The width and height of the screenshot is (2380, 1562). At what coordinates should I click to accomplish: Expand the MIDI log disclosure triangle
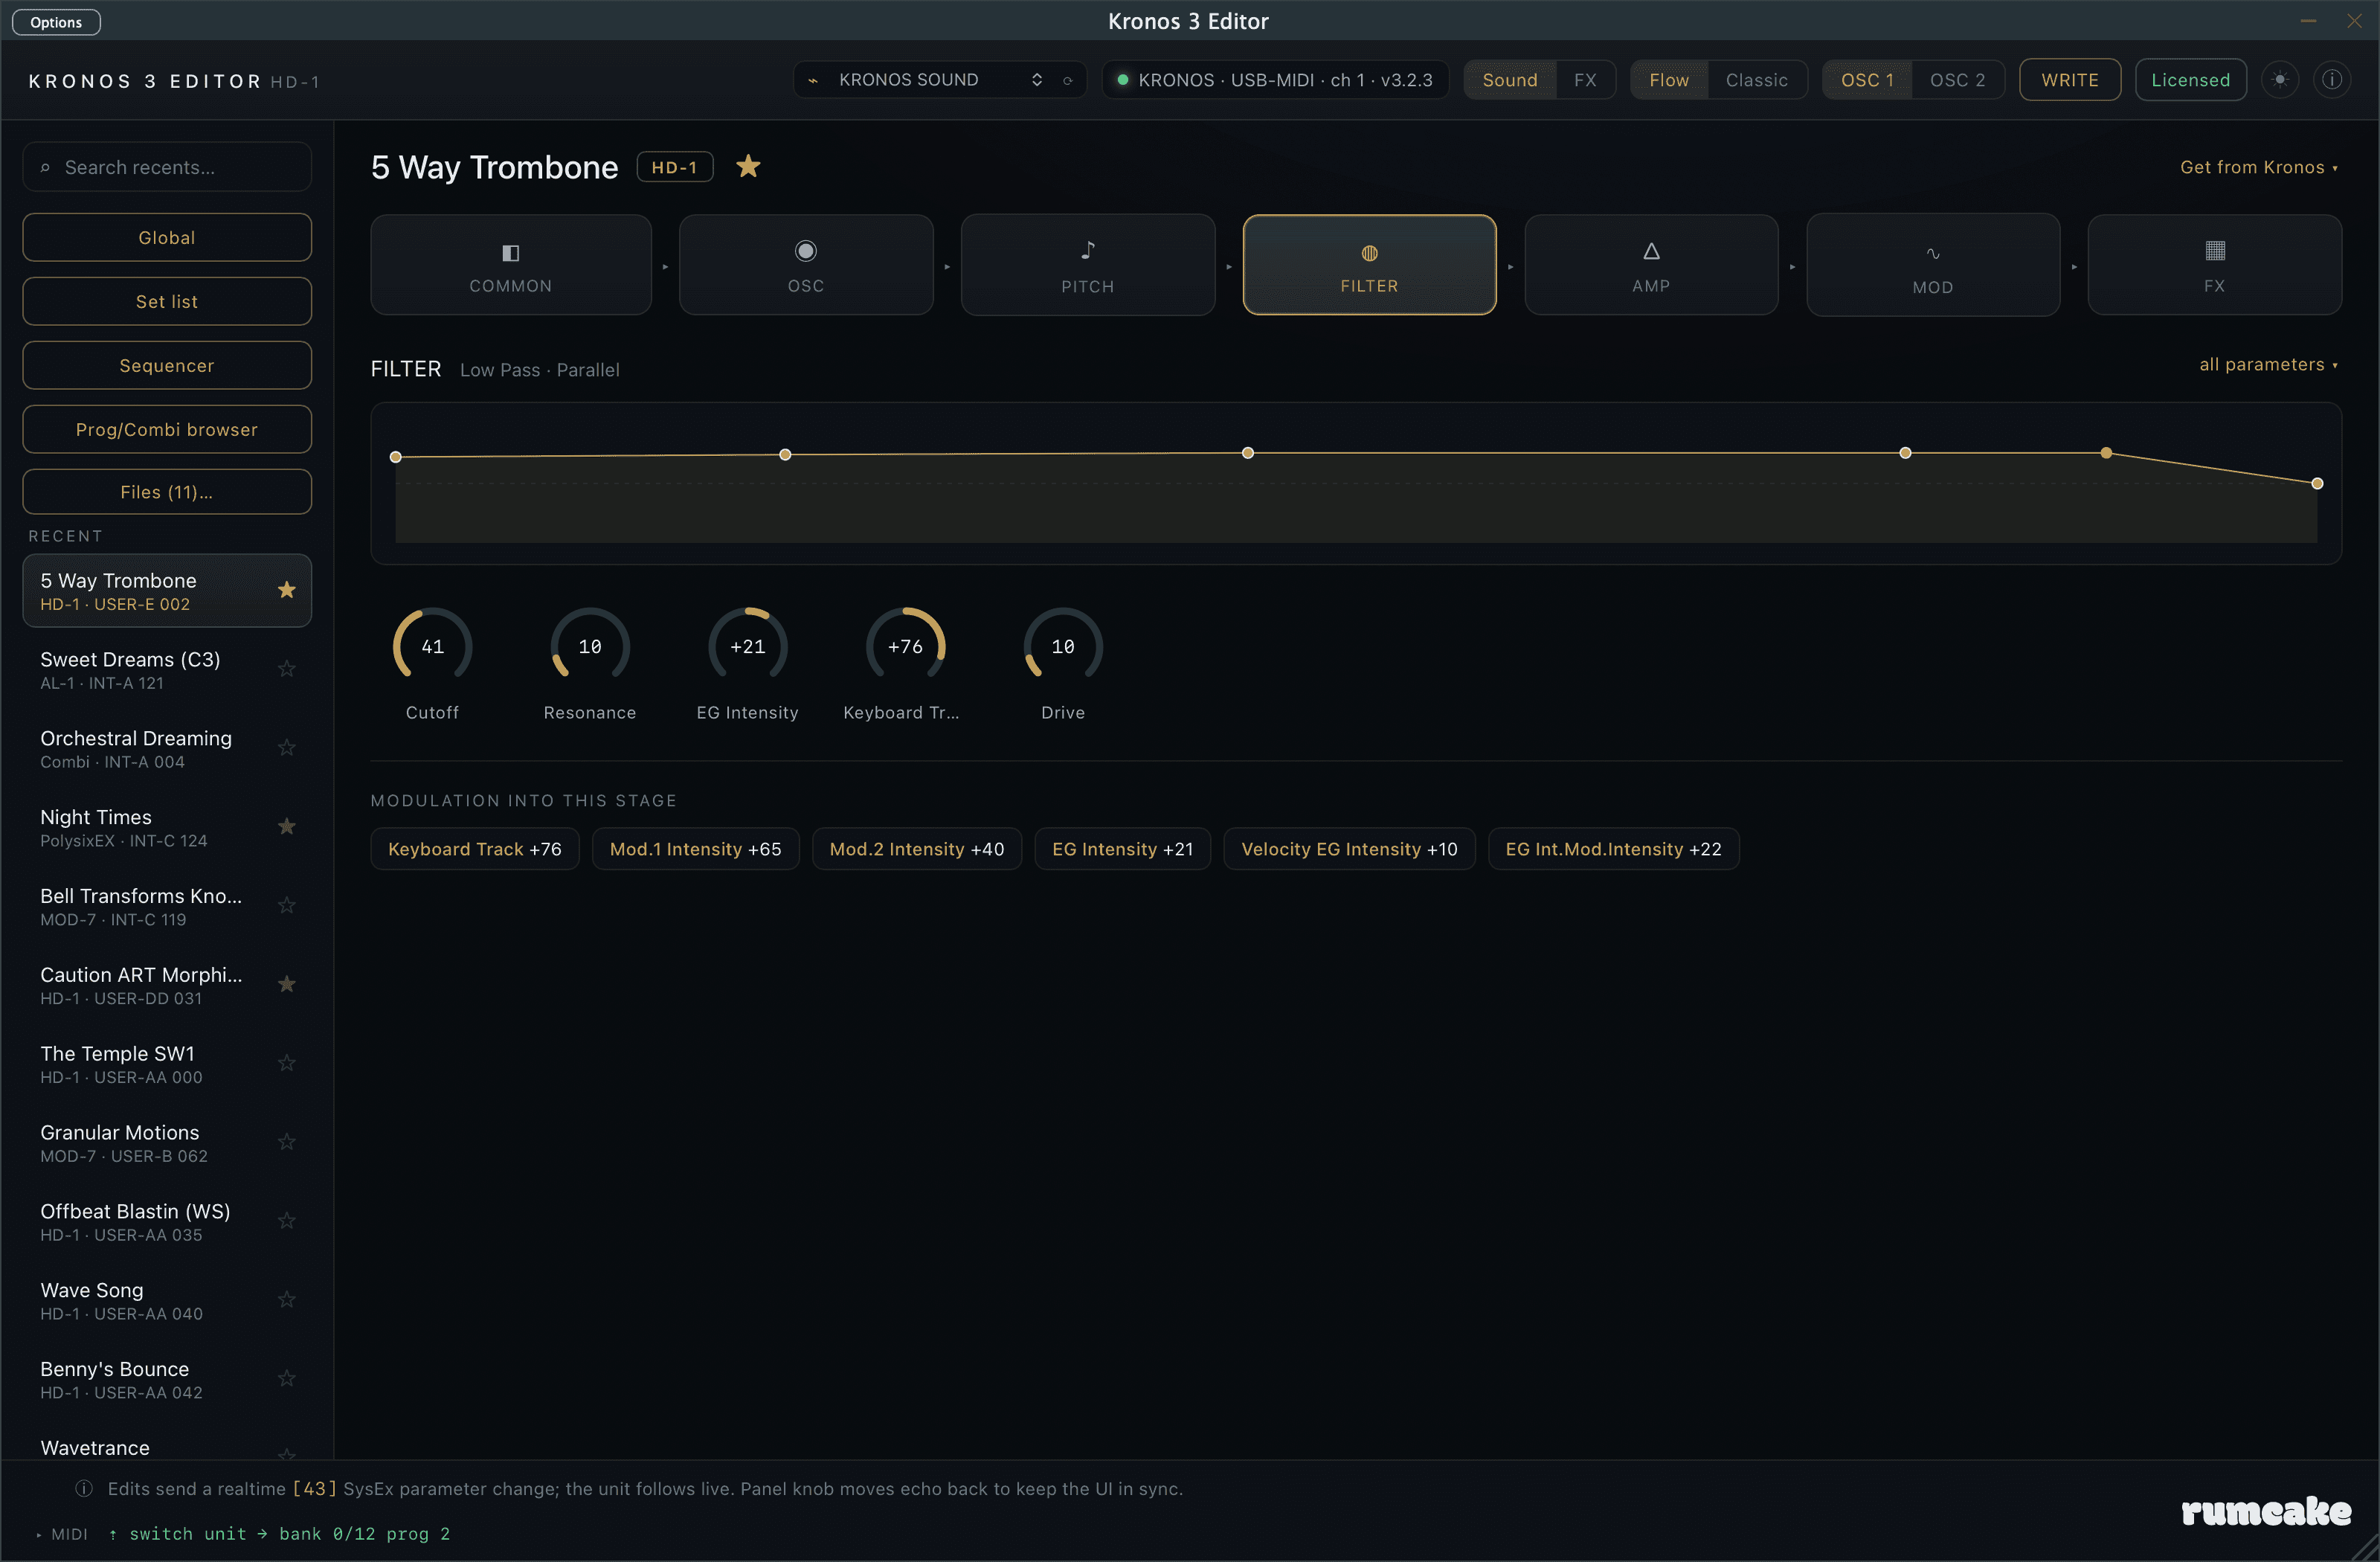pos(39,1535)
